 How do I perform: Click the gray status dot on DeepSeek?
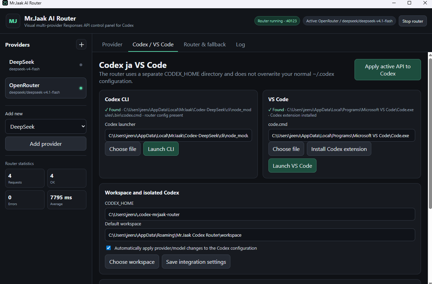[x=81, y=65]
